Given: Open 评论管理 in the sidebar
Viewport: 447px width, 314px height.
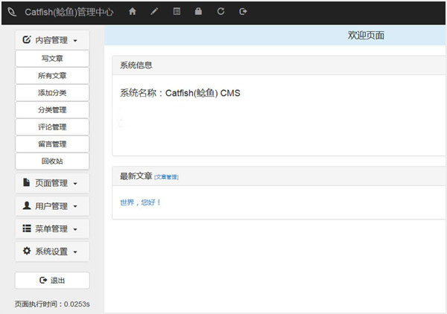Looking at the screenshot, I should pyautogui.click(x=52, y=127).
